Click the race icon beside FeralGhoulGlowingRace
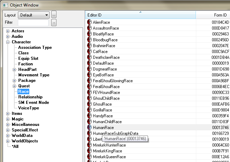 (89, 81)
